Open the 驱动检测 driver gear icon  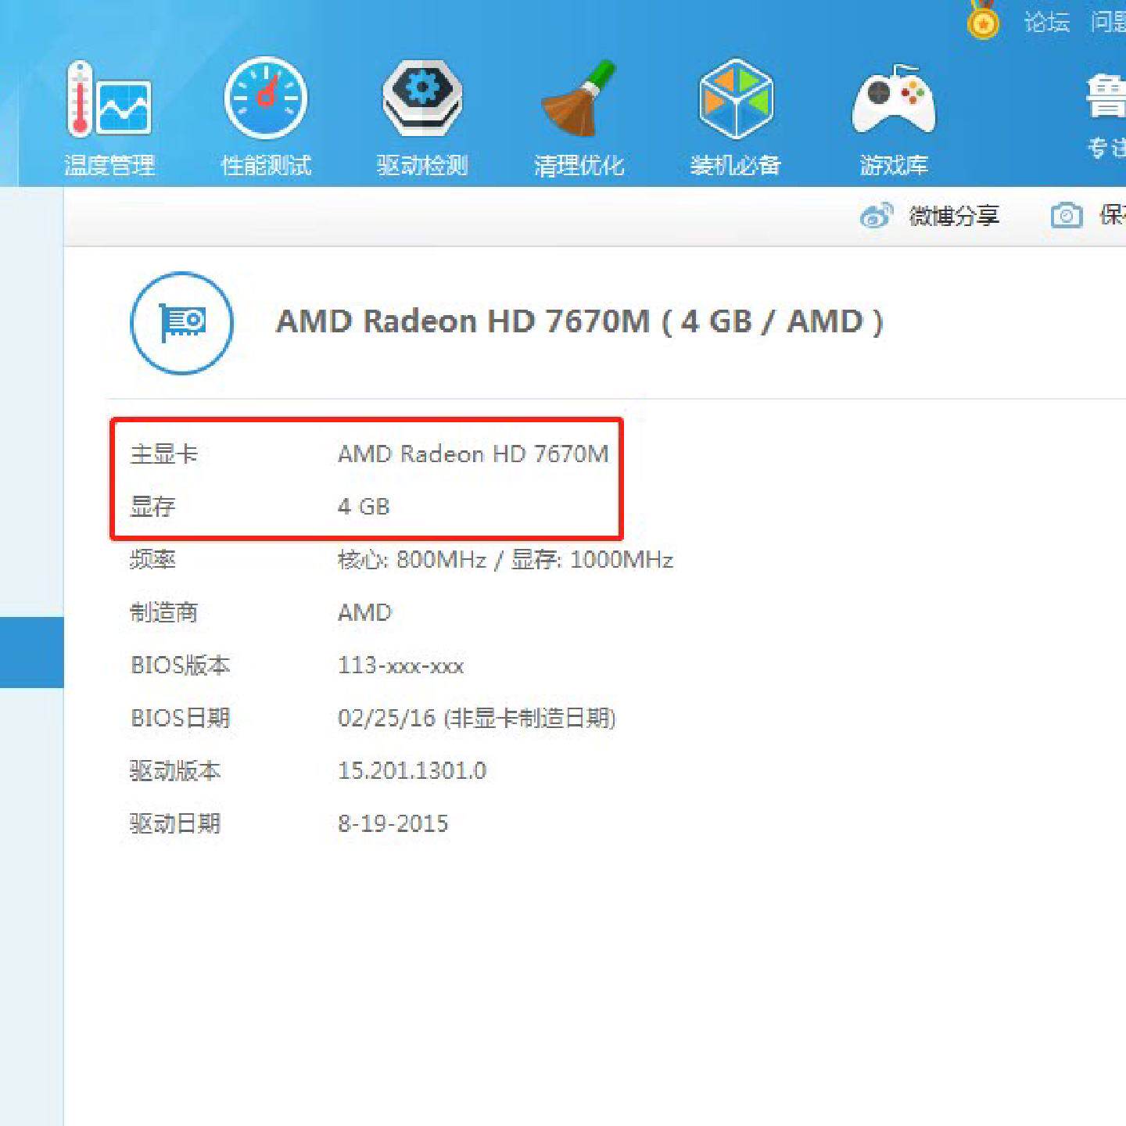tap(422, 99)
